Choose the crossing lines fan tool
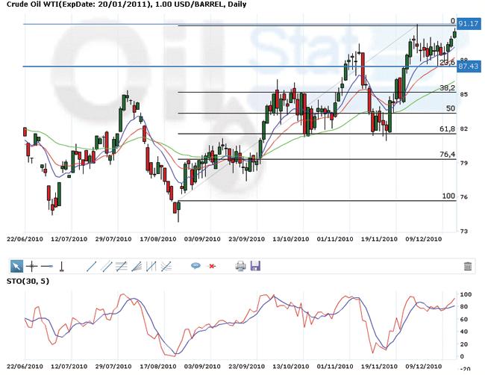Image resolution: width=485 pixels, height=375 pixels. [166, 265]
